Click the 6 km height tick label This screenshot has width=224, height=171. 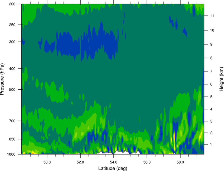[211, 84]
